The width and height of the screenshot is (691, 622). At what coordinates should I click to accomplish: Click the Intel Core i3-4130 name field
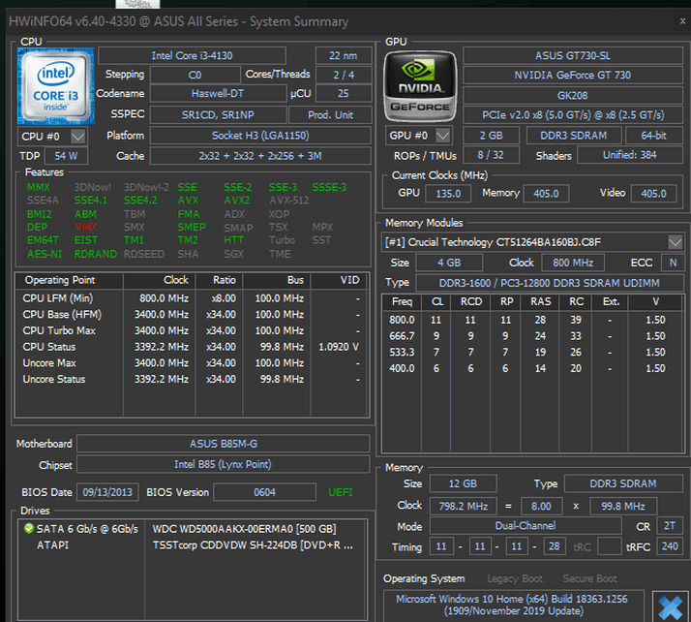(192, 56)
